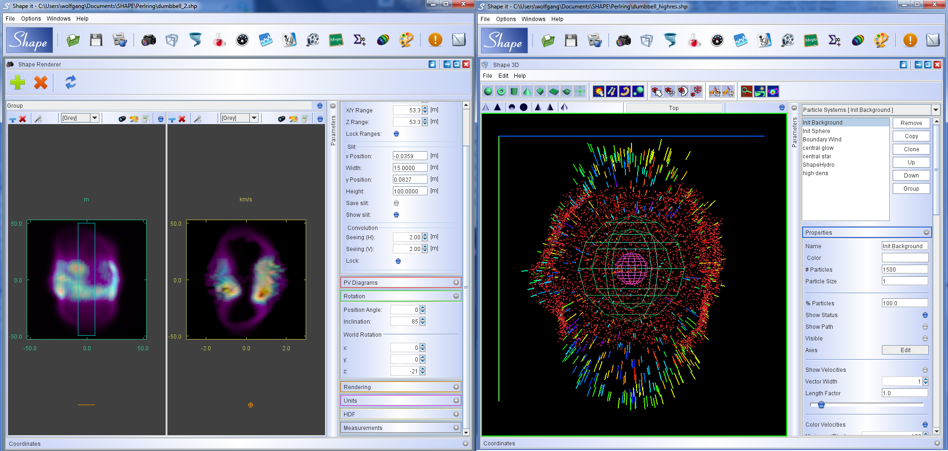This screenshot has width=948, height=451.
Task: Click the green plus icon in Shape Renderer
Action: (18, 82)
